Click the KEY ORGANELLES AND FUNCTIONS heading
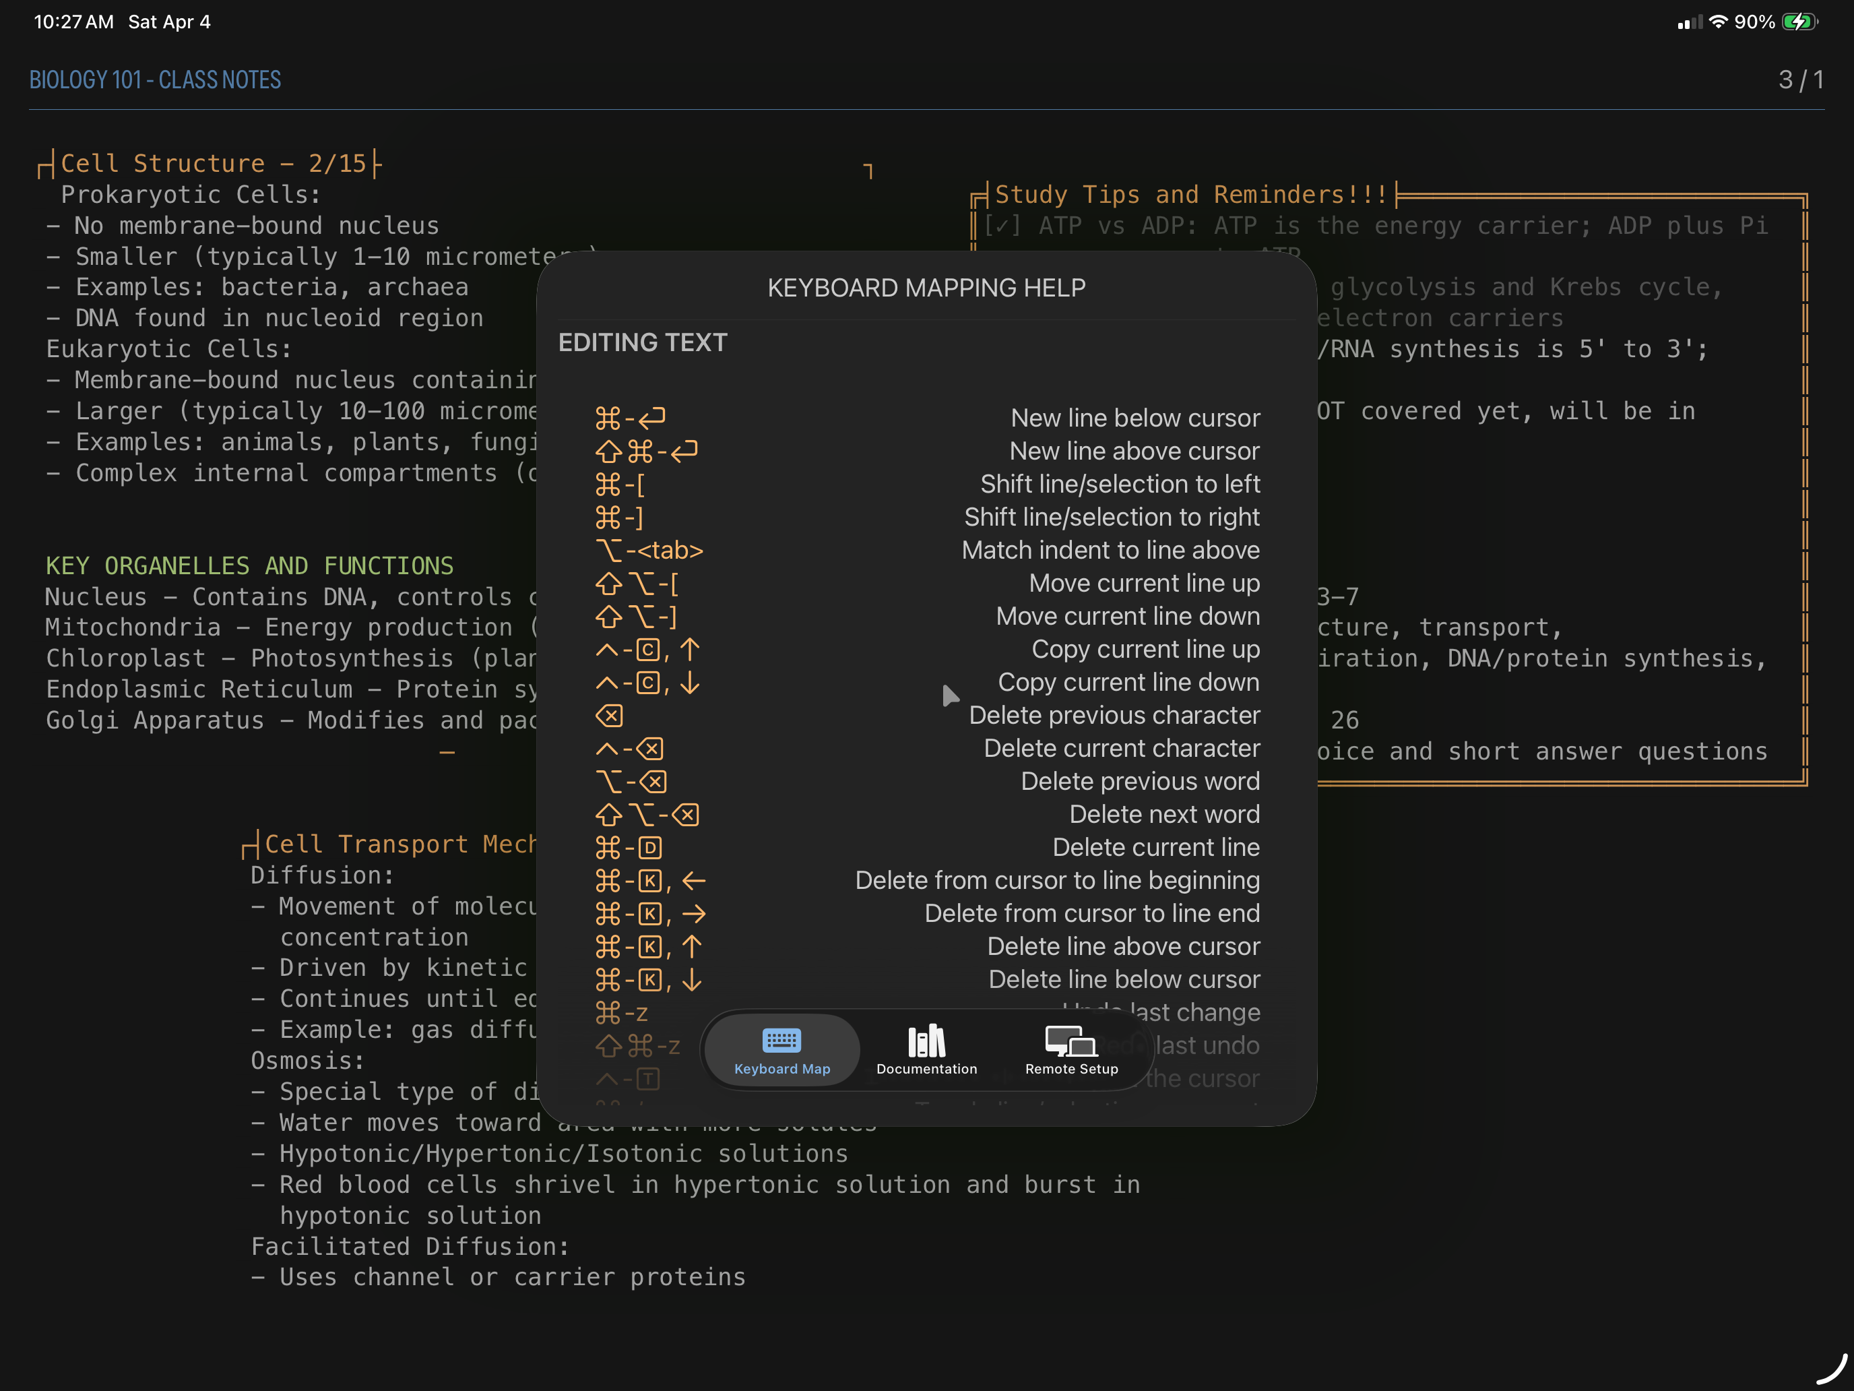1854x1391 pixels. [250, 566]
